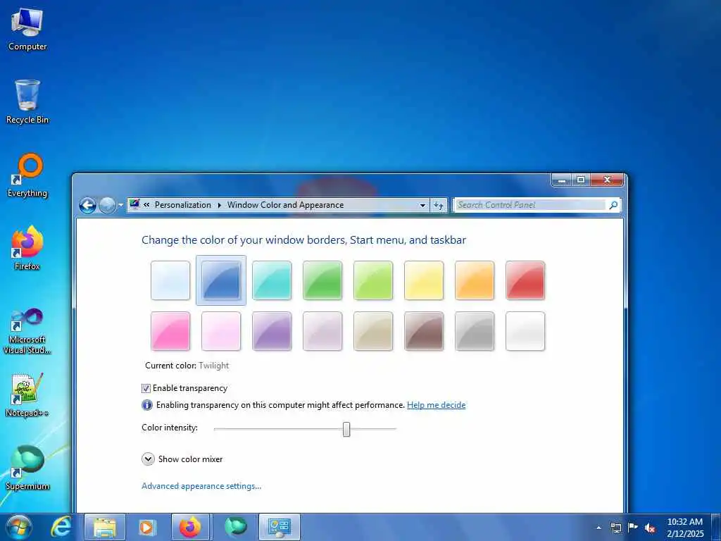Show hidden system tray icons

[x=598, y=528]
